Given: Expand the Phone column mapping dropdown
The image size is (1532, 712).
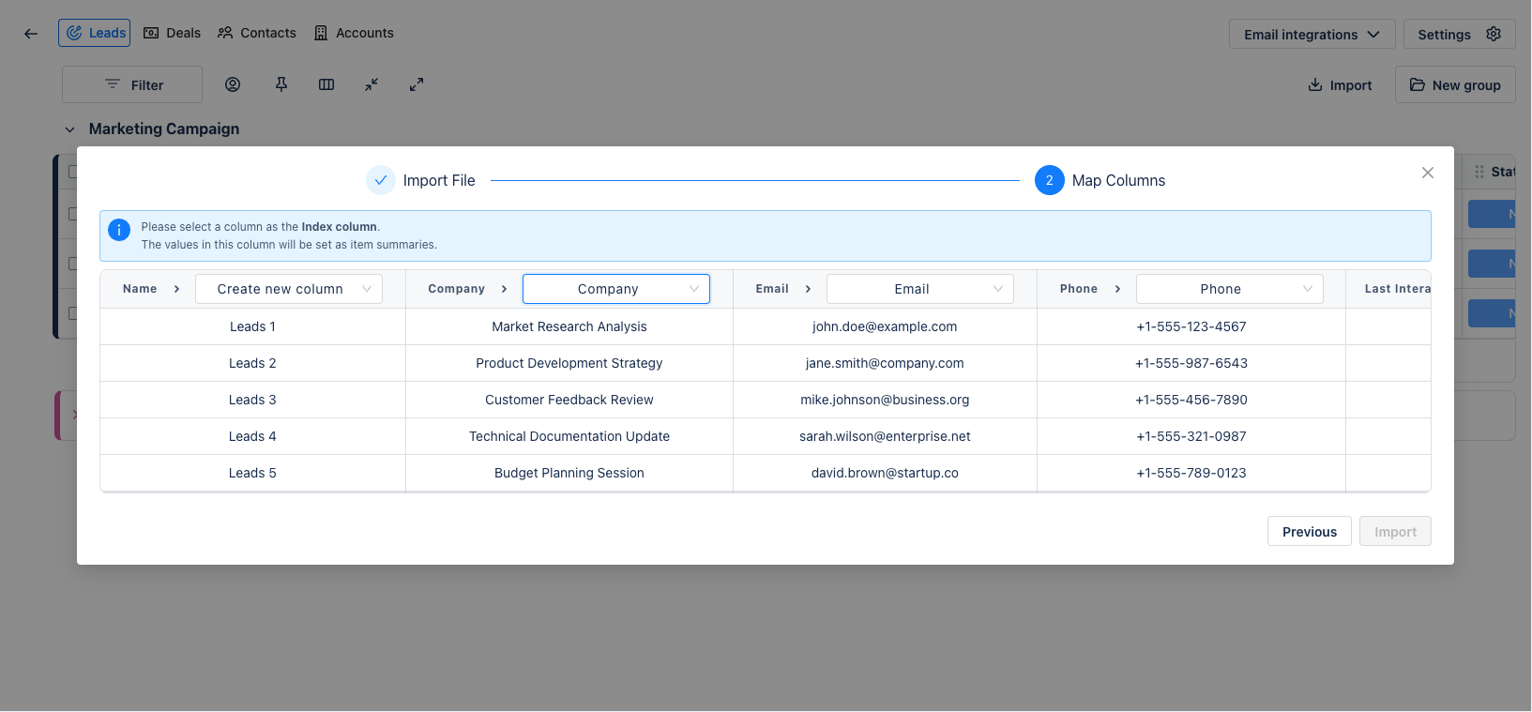Looking at the screenshot, I should (1229, 289).
